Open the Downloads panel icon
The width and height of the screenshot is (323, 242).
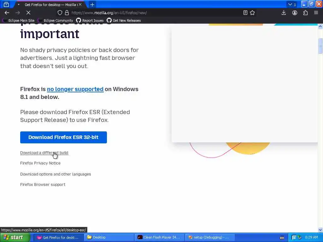point(284,13)
